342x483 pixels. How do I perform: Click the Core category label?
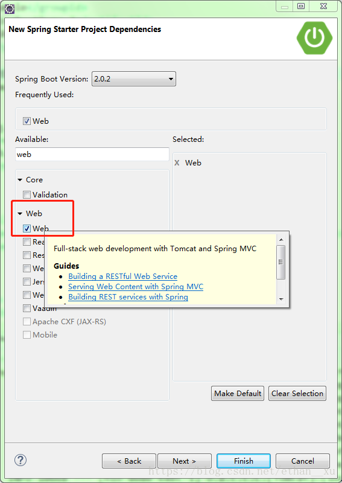click(34, 180)
